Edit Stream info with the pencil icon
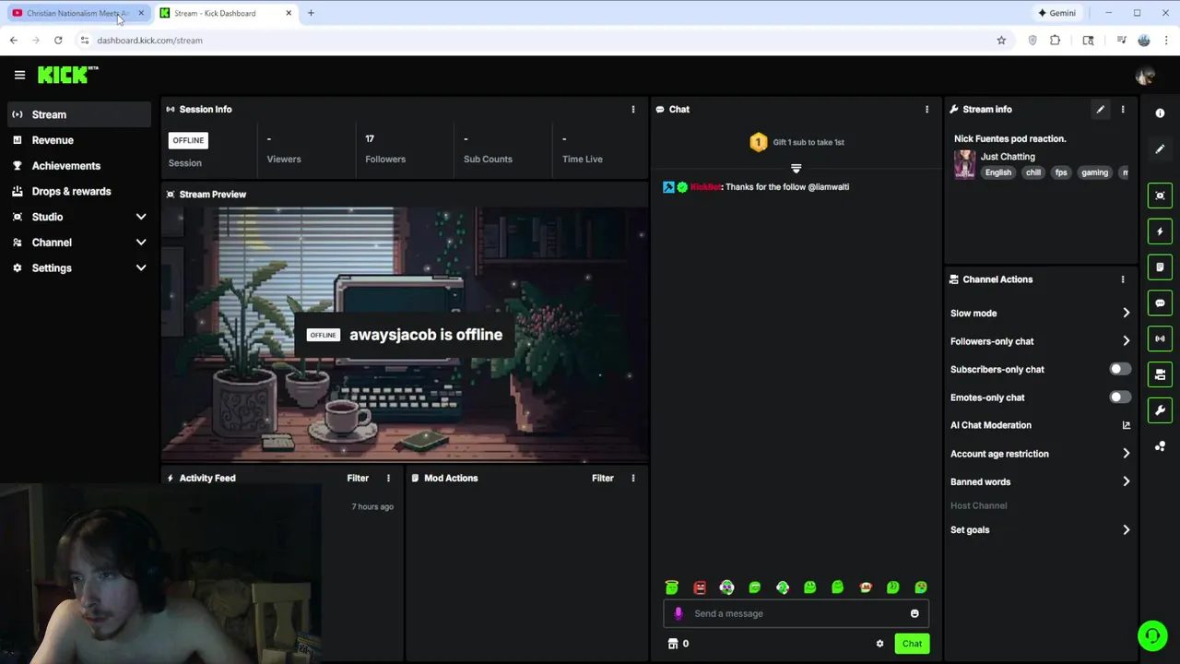The height and width of the screenshot is (664, 1180). pos(1100,109)
